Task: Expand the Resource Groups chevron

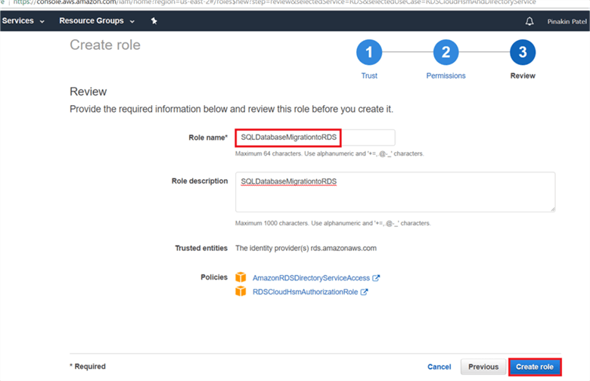Action: point(132,21)
